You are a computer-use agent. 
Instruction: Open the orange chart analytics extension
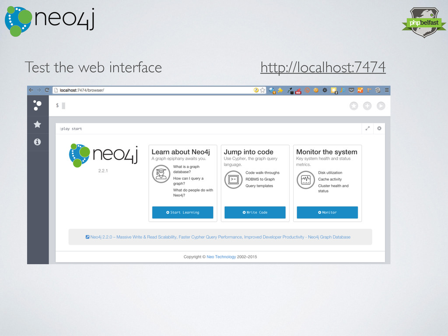[360, 90]
